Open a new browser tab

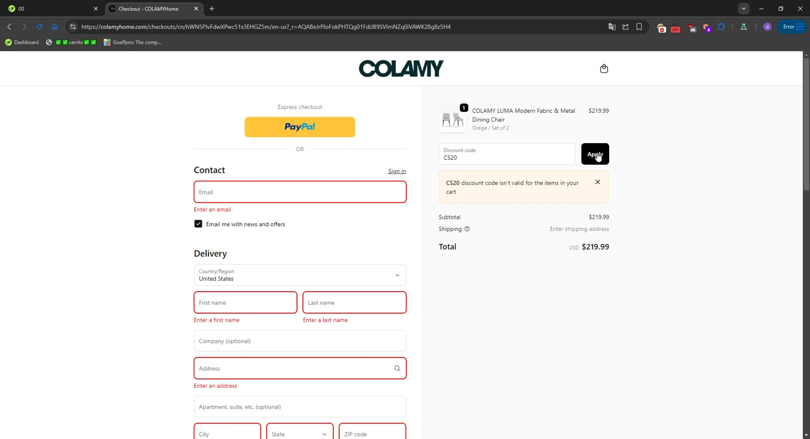(212, 9)
